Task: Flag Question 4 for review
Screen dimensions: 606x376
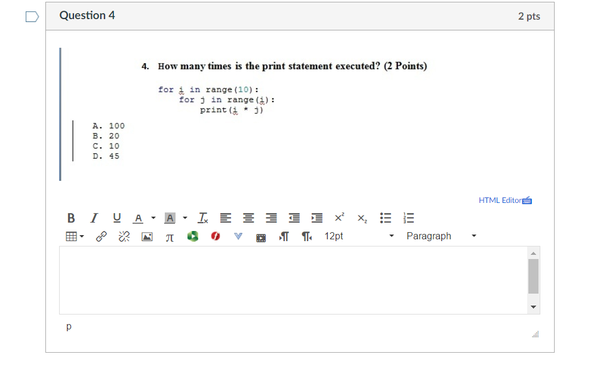Action: tap(32, 17)
